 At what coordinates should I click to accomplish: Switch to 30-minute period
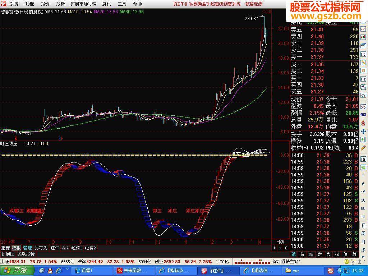coord(363,200)
